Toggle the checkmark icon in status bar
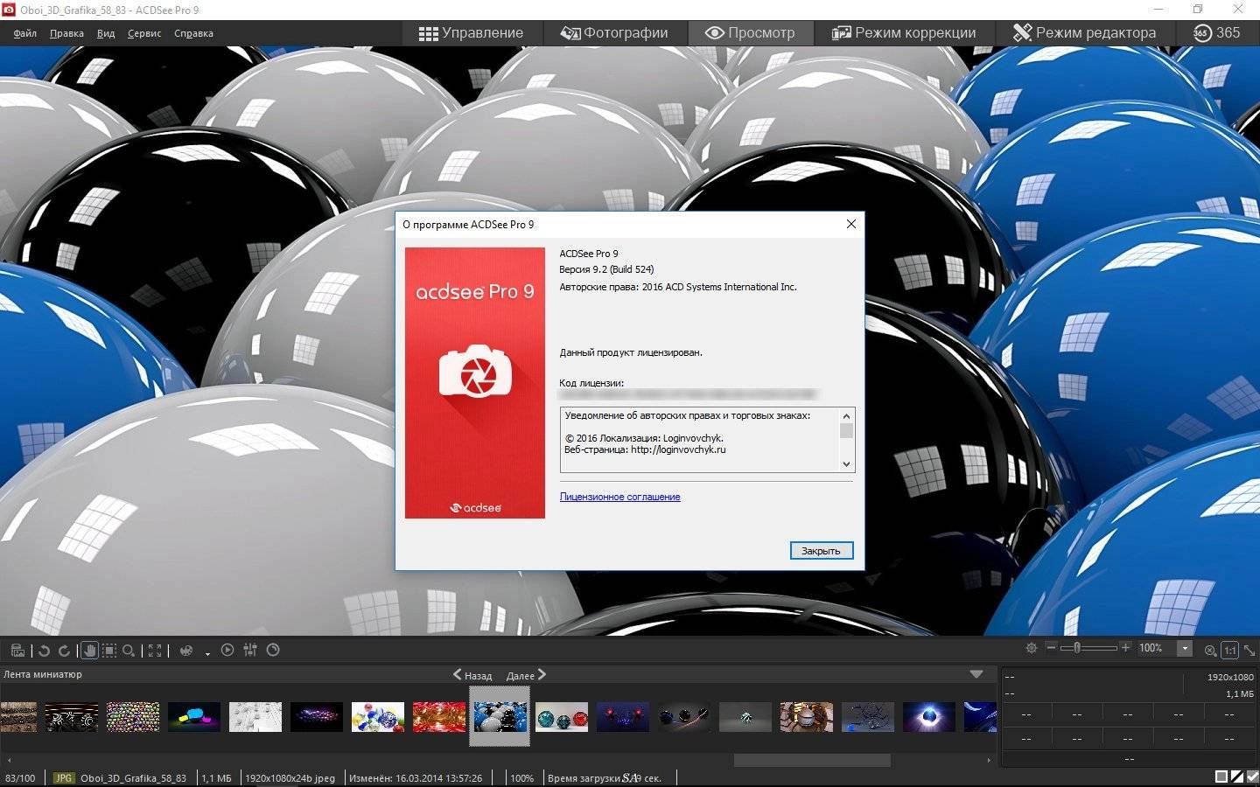This screenshot has width=1260, height=787. tap(1252, 777)
